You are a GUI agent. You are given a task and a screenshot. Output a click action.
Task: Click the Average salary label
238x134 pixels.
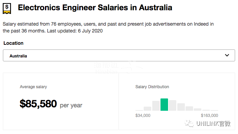[33, 87]
